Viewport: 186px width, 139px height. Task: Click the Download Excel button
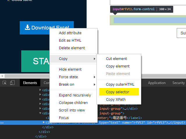click(x=47, y=28)
